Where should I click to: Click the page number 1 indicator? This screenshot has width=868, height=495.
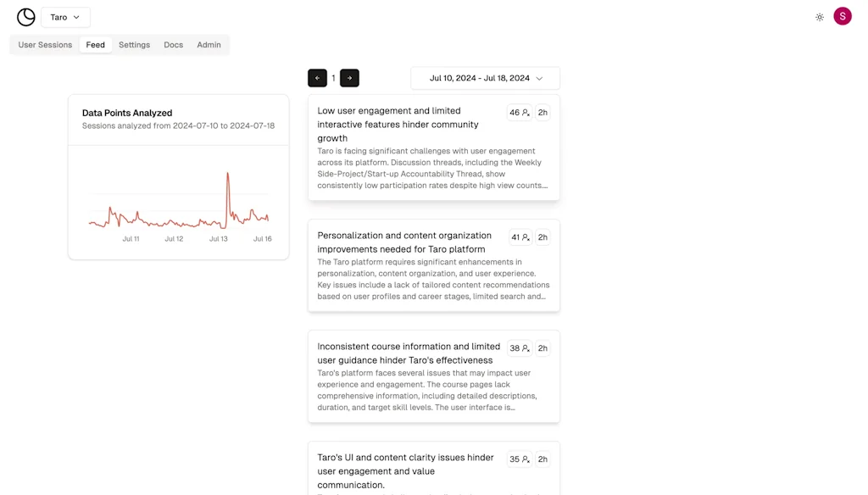pos(333,77)
